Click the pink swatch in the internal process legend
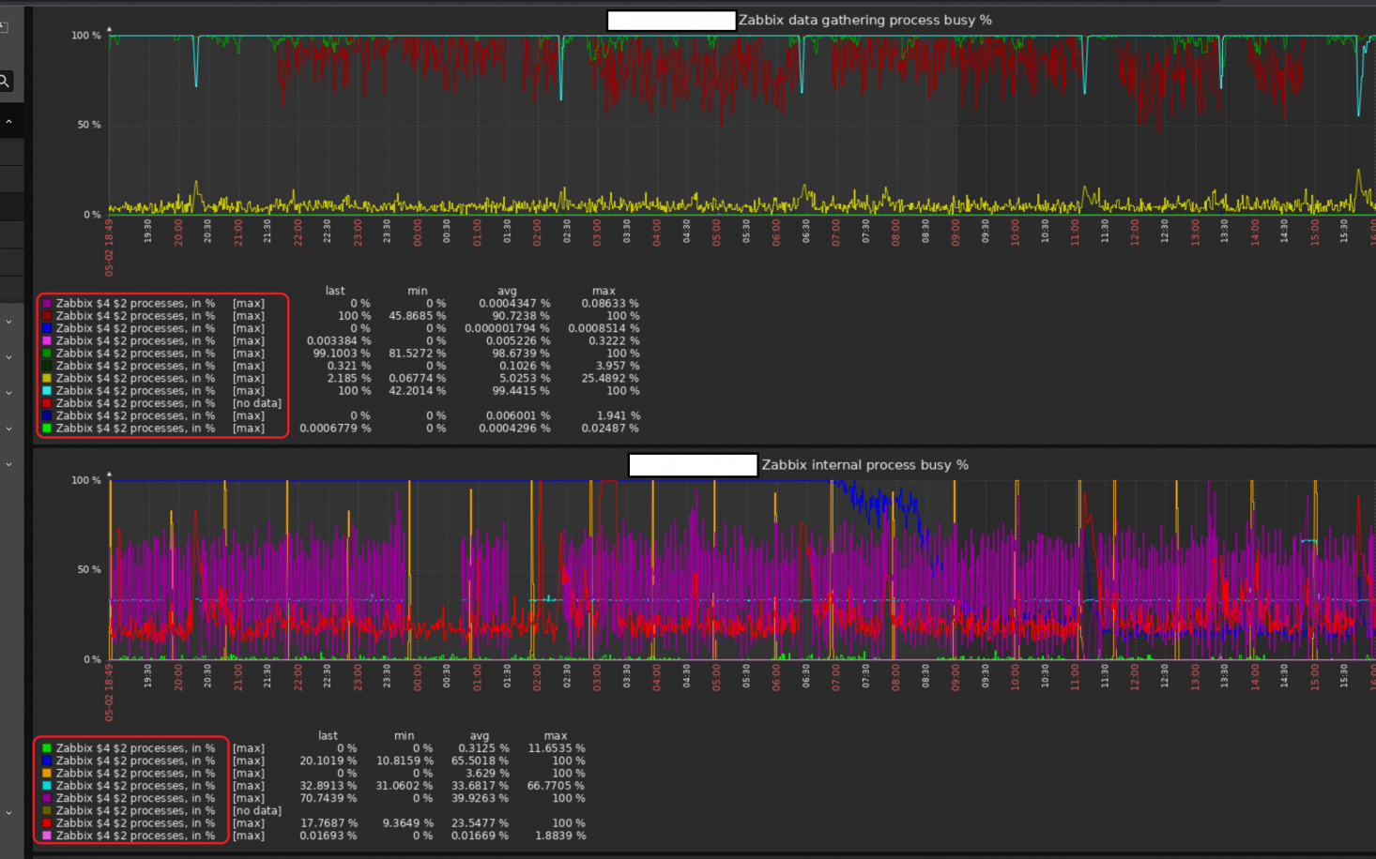The image size is (1376, 859). click(x=47, y=836)
